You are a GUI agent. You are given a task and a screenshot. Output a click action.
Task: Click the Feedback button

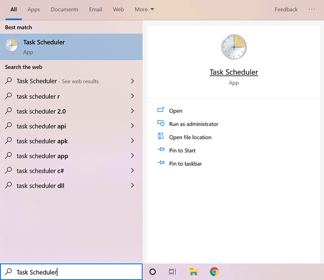286,10
